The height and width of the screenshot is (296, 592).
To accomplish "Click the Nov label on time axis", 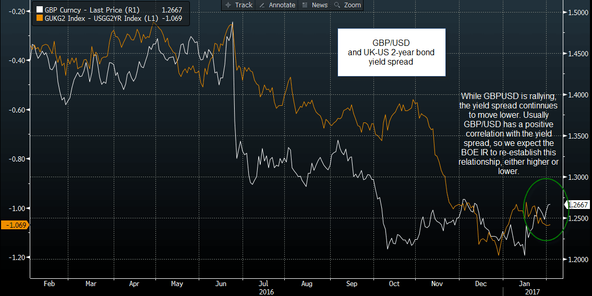I will [x=438, y=284].
